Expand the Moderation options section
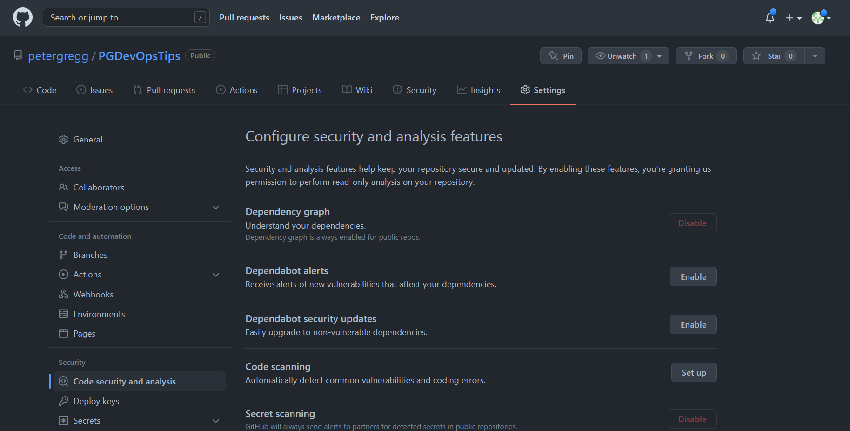Screen dimensions: 850x431 click(216, 207)
